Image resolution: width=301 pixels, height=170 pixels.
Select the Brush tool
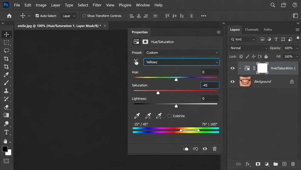coord(6,83)
